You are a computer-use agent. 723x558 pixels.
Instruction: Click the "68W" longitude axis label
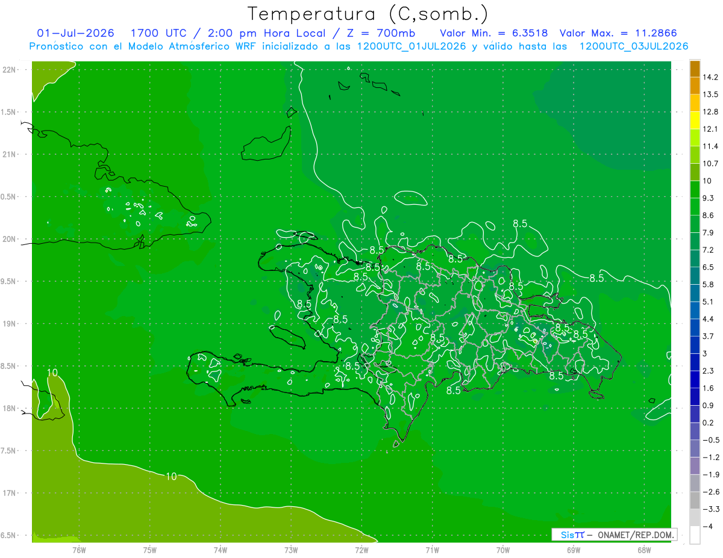[x=644, y=549]
